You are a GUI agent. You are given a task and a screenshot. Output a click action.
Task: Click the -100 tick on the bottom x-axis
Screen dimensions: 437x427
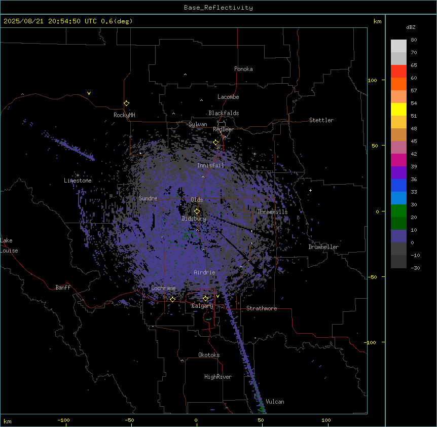tap(63, 420)
